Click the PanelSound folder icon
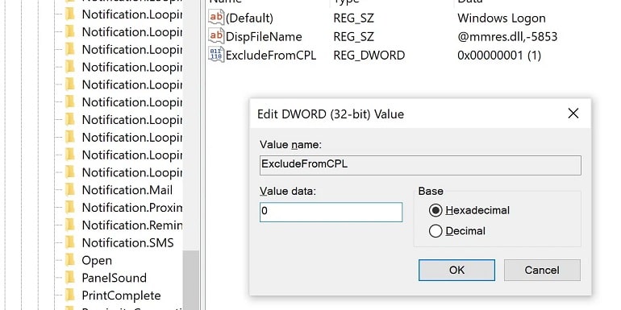This screenshot has width=621, height=310. 70,277
